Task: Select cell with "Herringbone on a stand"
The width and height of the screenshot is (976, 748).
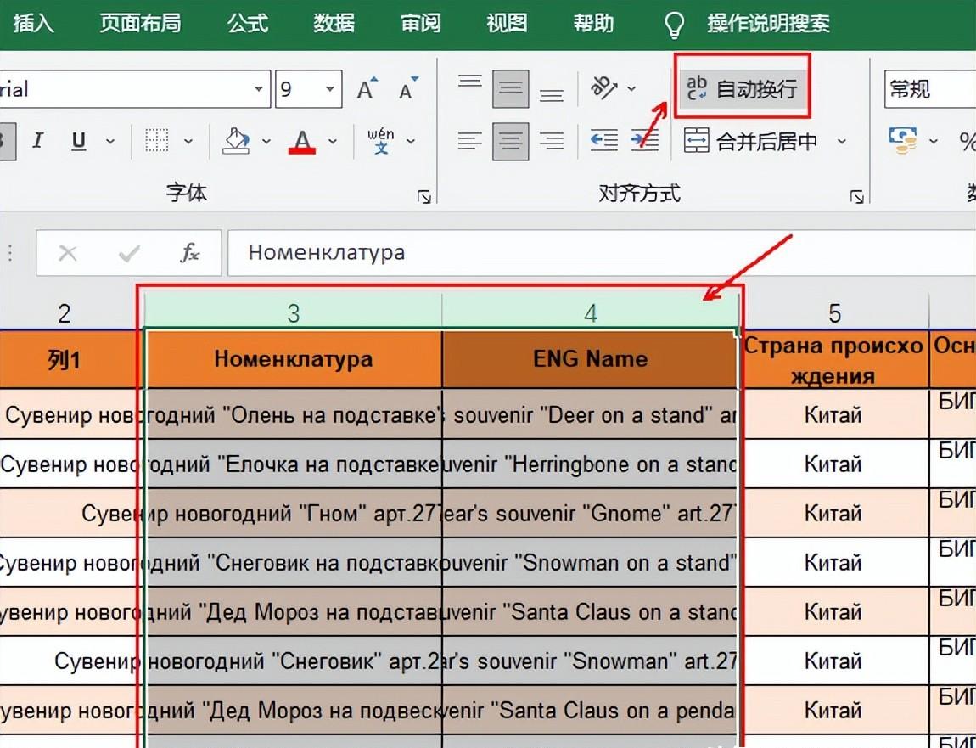Action: (x=590, y=464)
